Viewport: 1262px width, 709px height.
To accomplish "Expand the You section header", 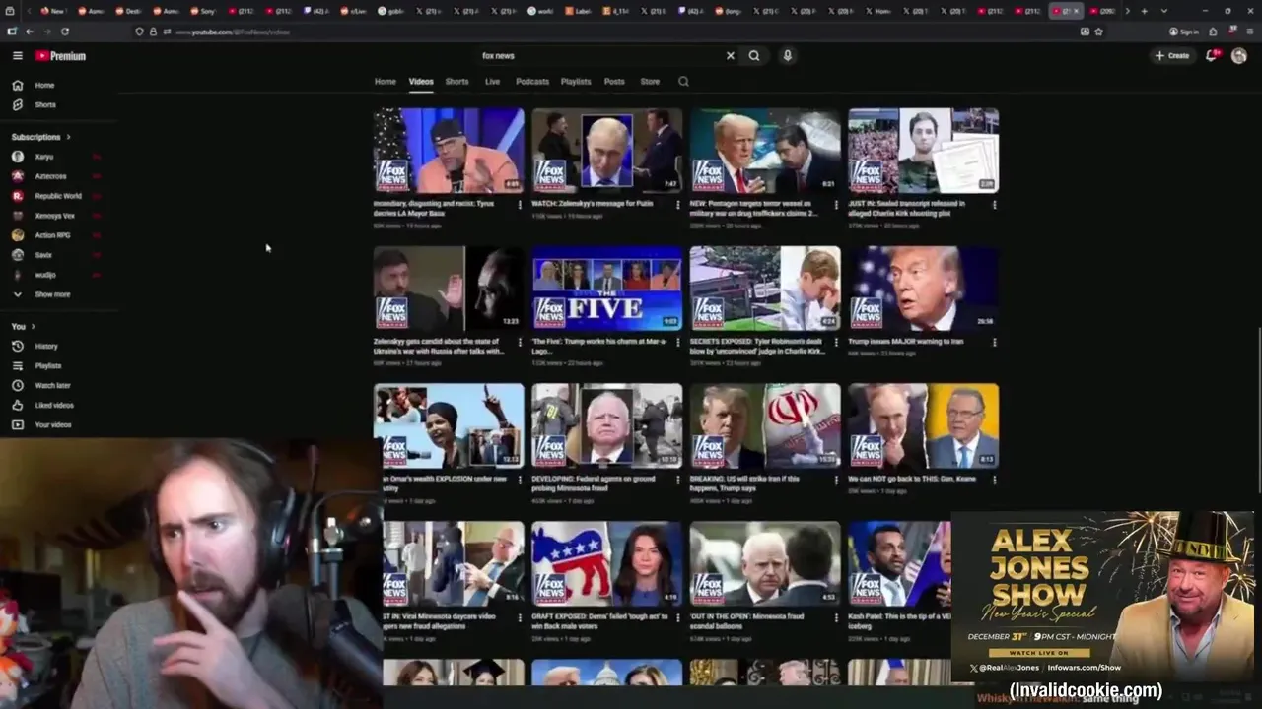I will 23,326.
